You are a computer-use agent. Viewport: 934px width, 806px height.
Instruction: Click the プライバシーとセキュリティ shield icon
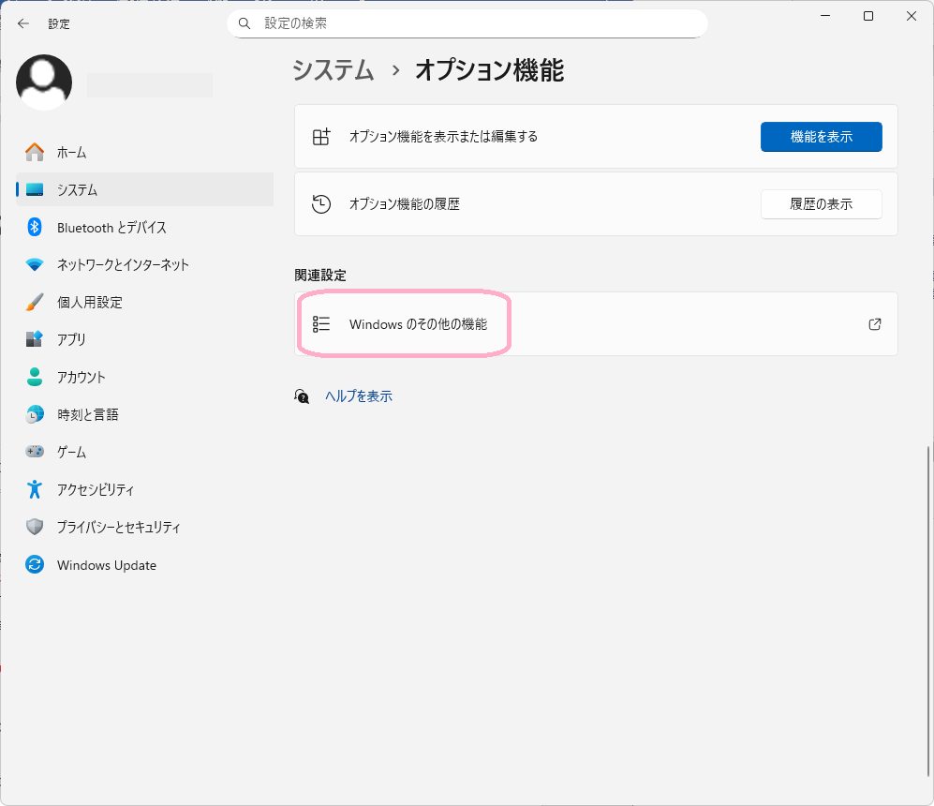coord(35,527)
